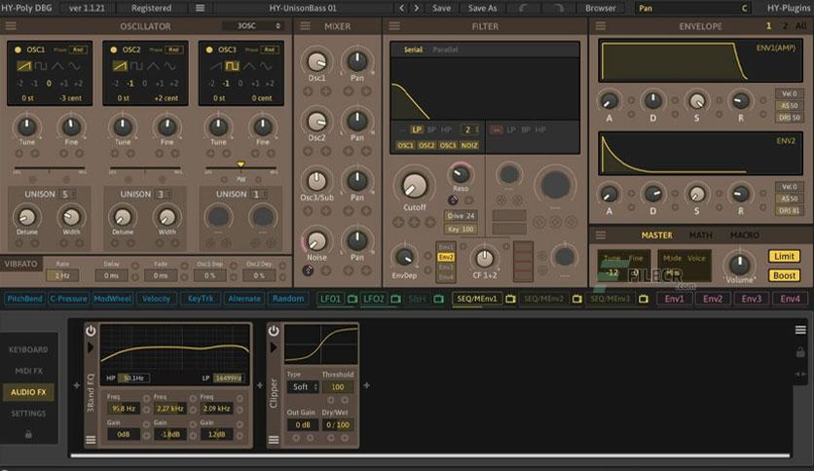Open the Clipper Type Soft dropdown
Screen dimensions: 814x471
(303, 387)
